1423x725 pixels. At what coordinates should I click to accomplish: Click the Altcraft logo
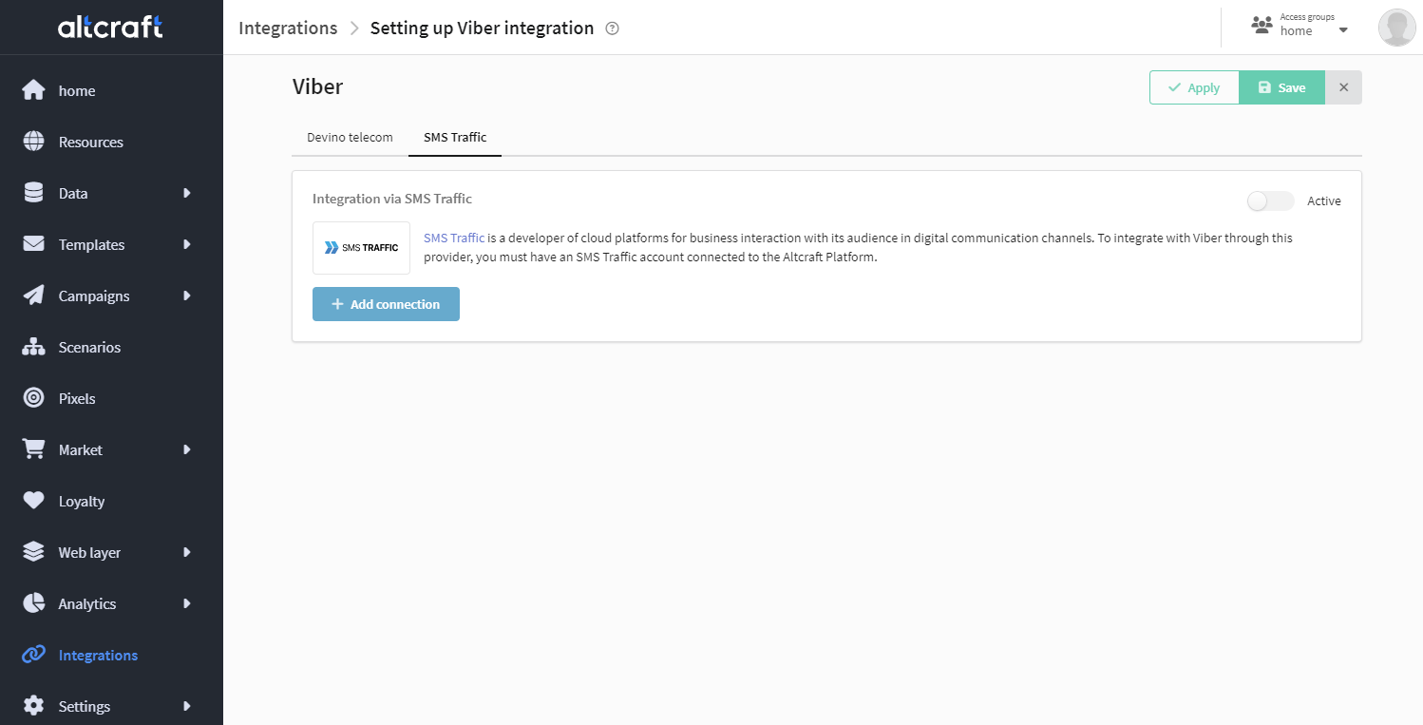point(110,27)
